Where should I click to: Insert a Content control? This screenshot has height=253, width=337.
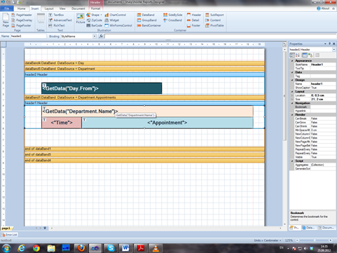(x=213, y=20)
